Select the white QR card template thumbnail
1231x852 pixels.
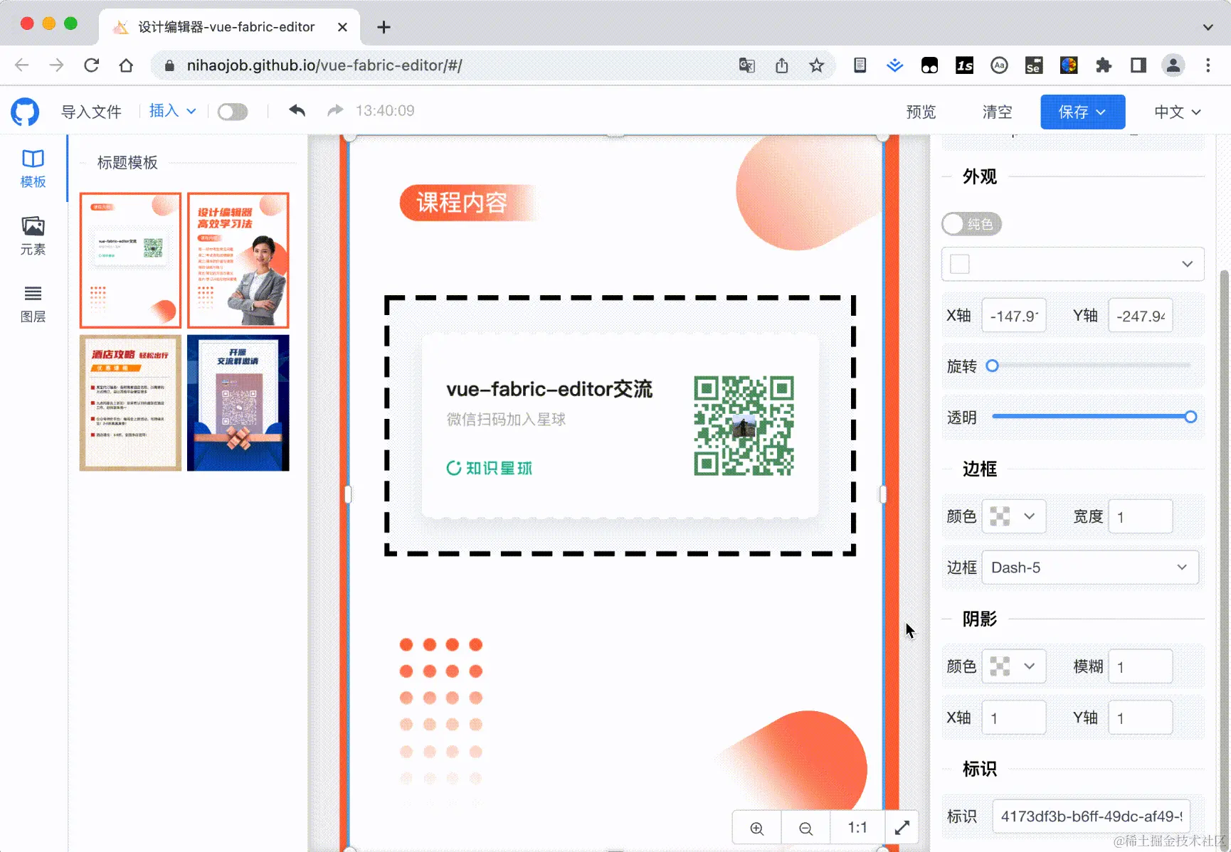(x=130, y=260)
